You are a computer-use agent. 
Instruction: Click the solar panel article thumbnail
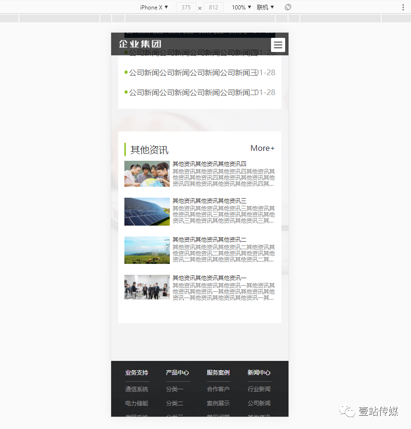click(147, 211)
